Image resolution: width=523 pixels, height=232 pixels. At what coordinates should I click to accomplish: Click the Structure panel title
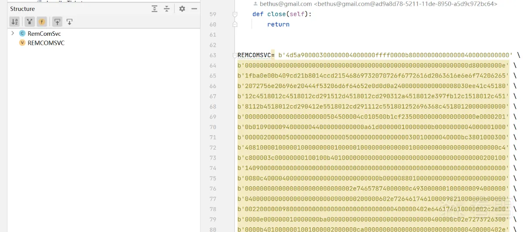point(23,9)
